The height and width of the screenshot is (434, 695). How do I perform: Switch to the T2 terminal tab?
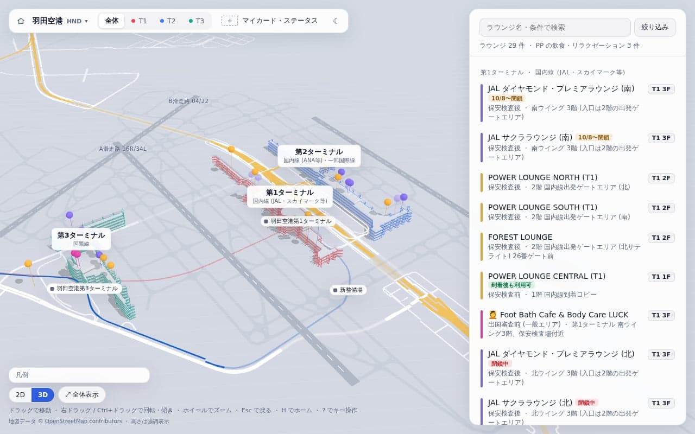(168, 21)
